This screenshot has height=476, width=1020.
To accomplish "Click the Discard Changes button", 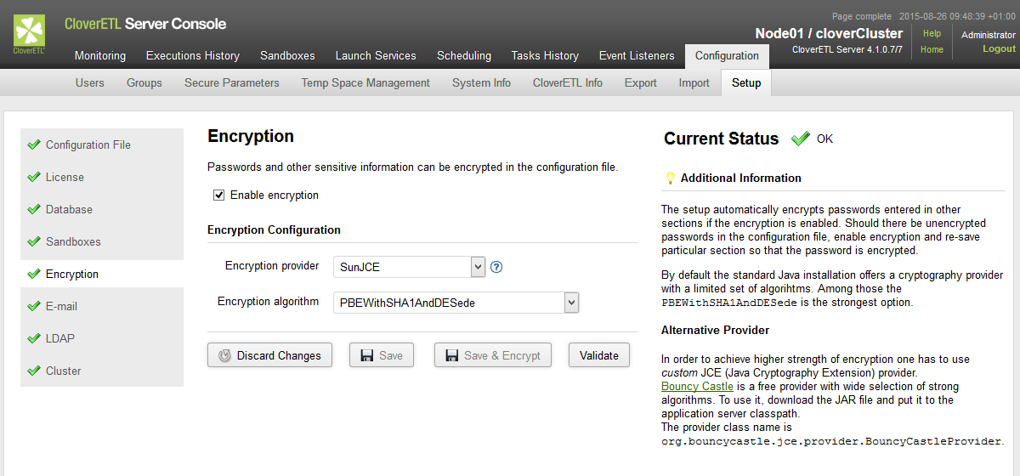I will click(x=269, y=355).
